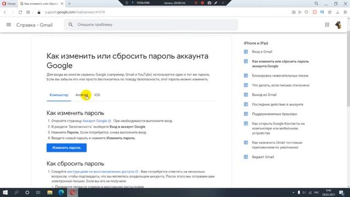Open downloads icon in browser toolbar

(x=337, y=12)
